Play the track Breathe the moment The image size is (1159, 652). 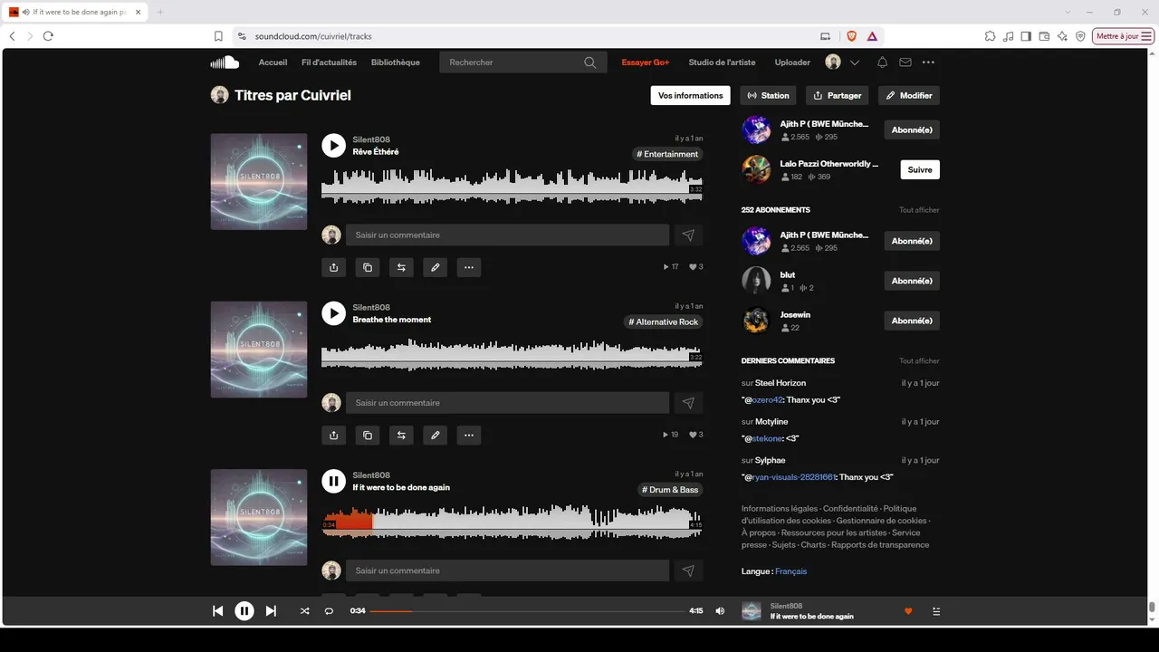[334, 313]
